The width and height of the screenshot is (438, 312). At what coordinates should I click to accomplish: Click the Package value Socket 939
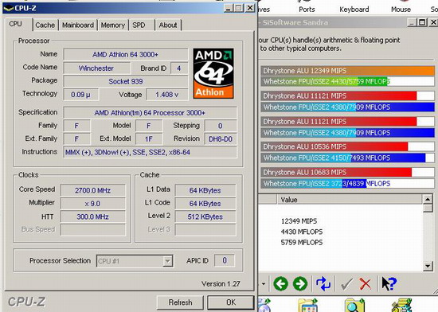(125, 81)
